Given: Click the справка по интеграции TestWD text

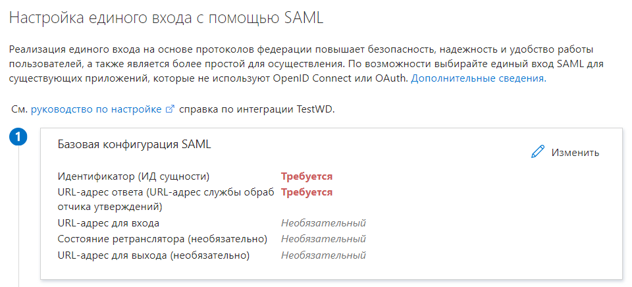Looking at the screenshot, I should click(x=257, y=109).
